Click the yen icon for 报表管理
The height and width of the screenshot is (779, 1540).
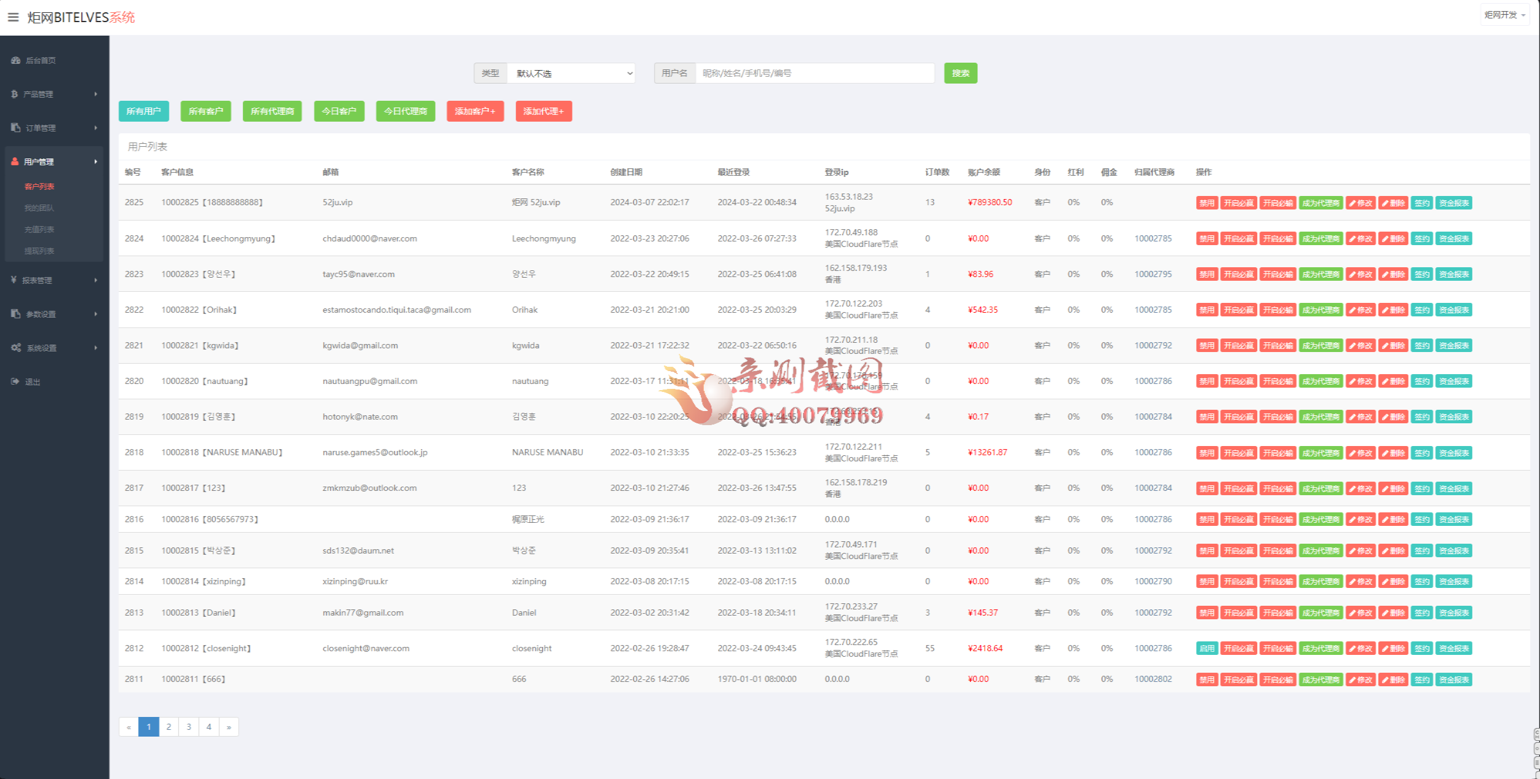pos(14,280)
